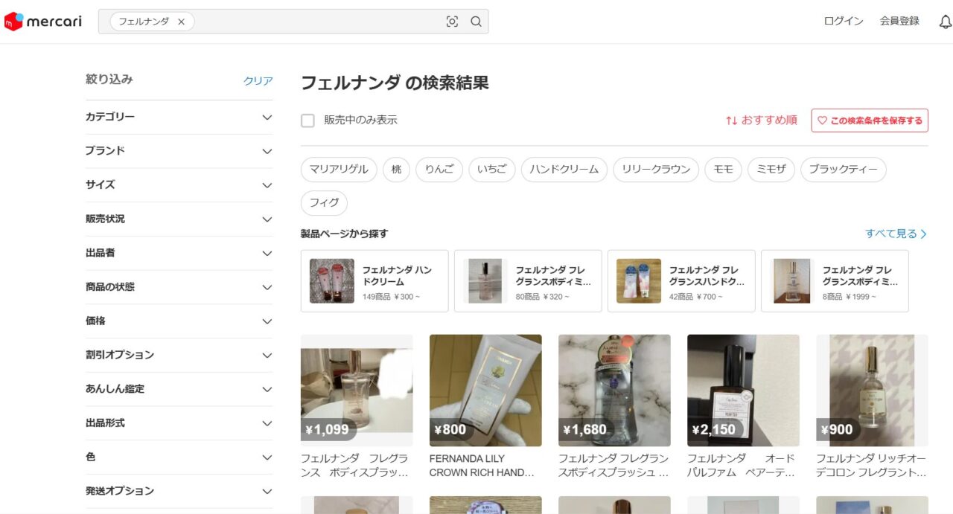Expand the サイズ filter
The image size is (953, 514).
(x=179, y=185)
